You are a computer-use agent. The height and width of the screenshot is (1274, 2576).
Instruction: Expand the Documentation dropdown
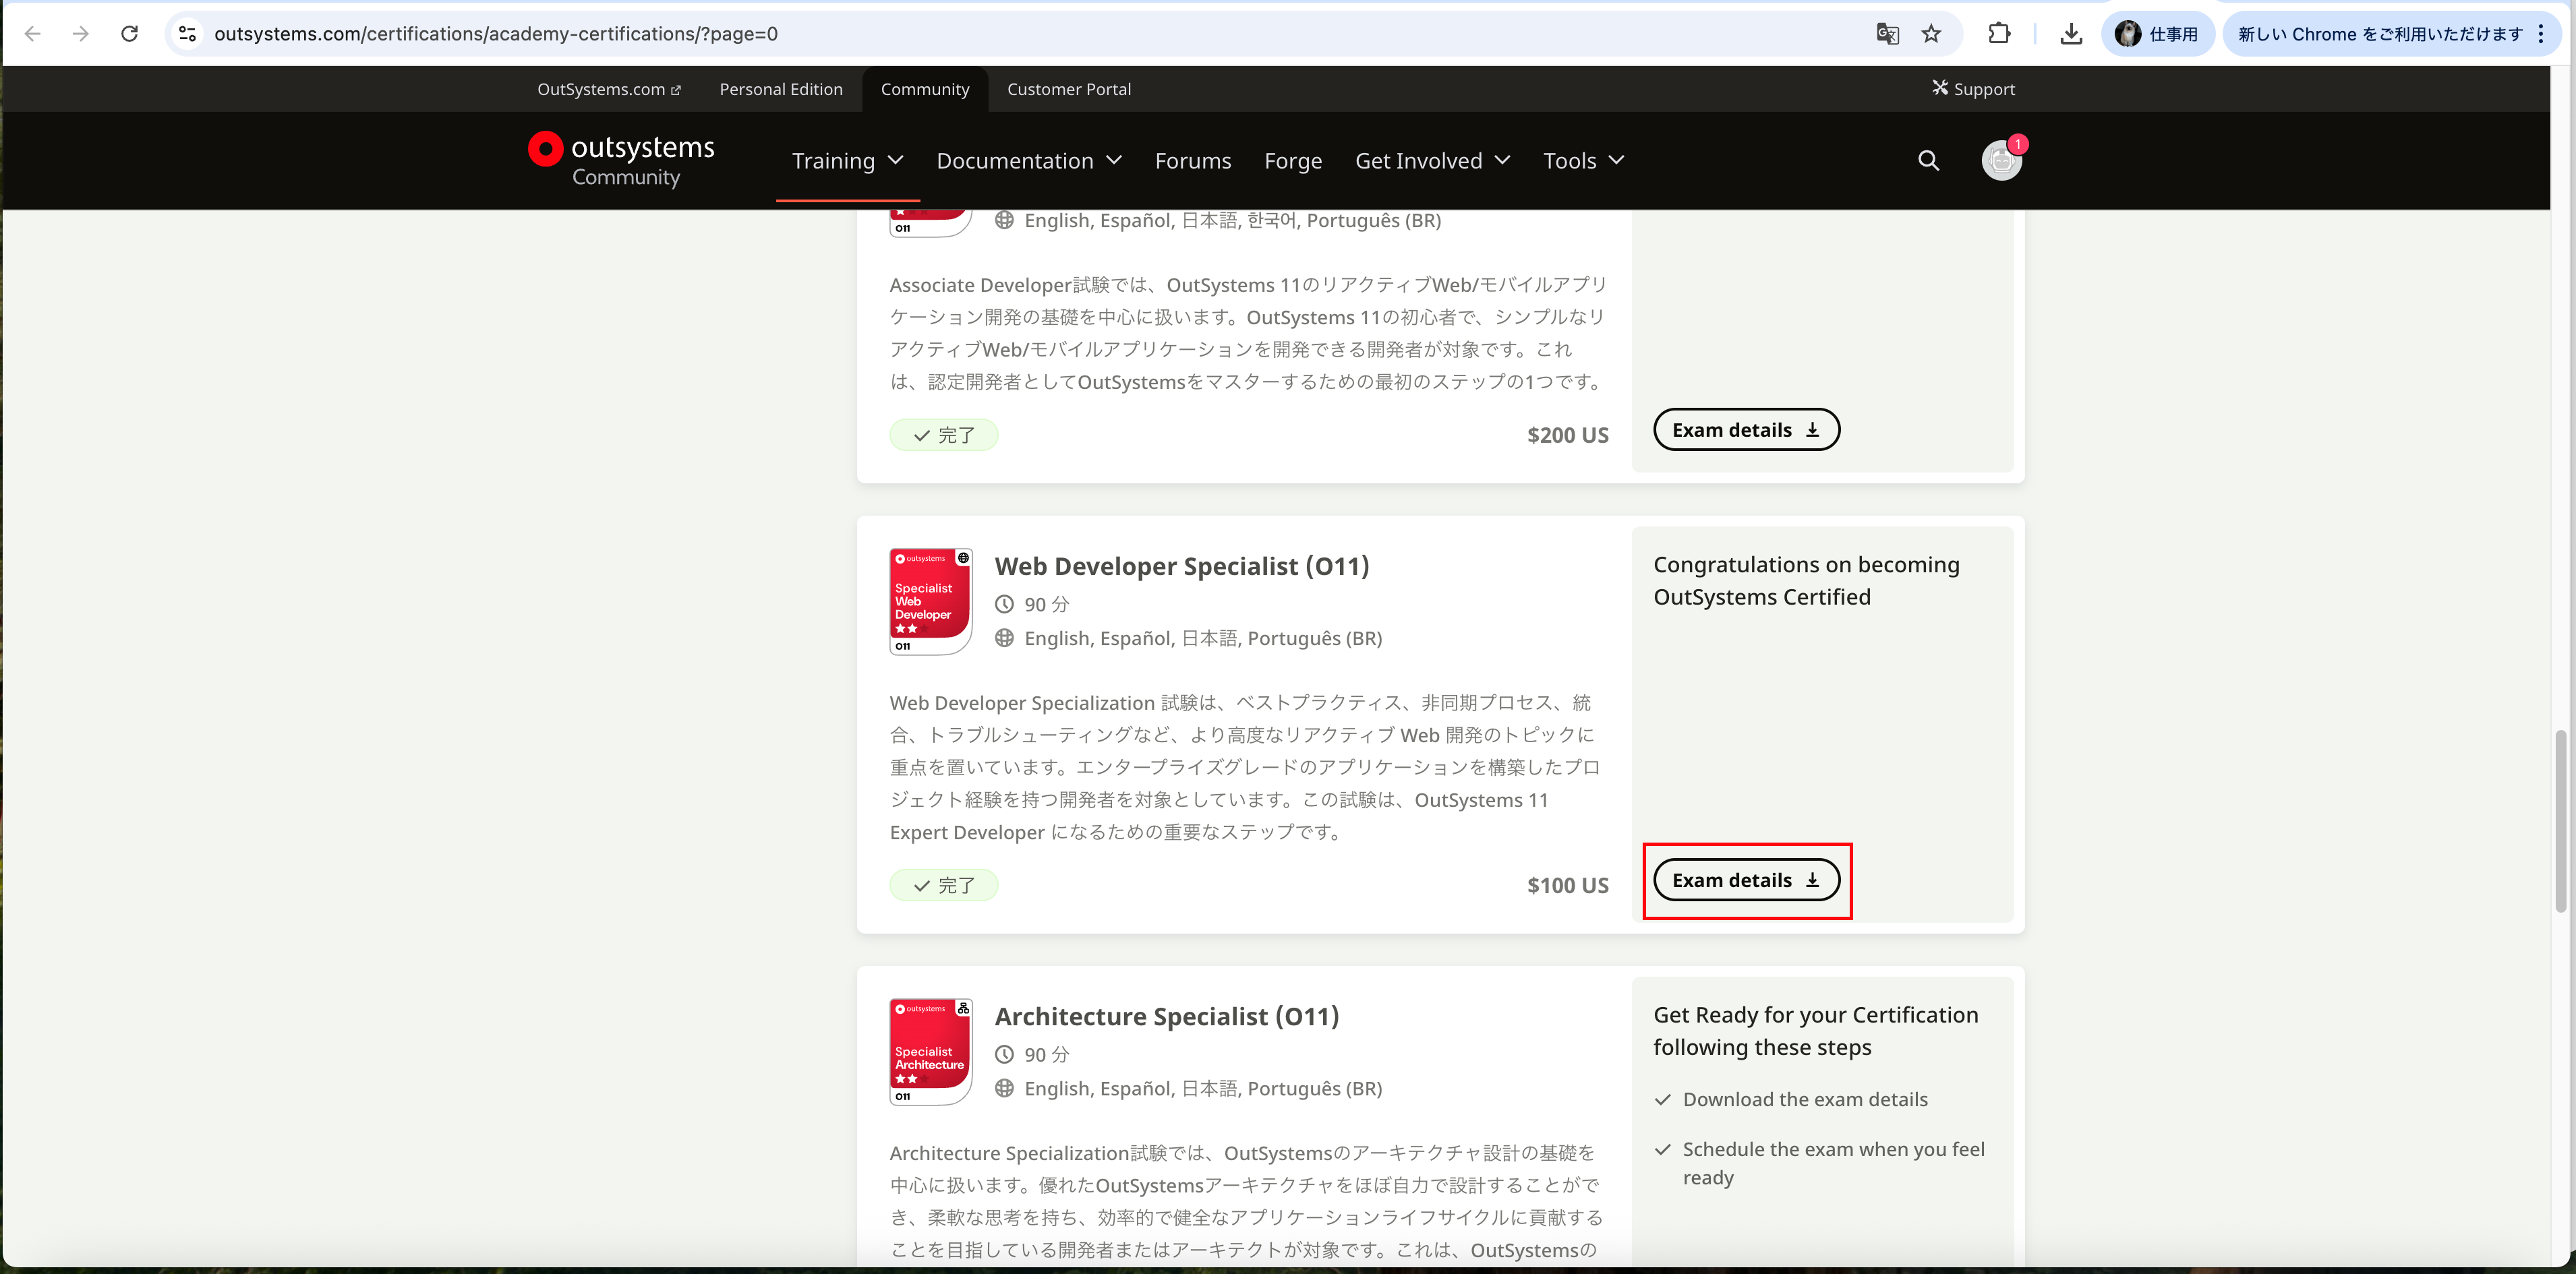point(1028,161)
